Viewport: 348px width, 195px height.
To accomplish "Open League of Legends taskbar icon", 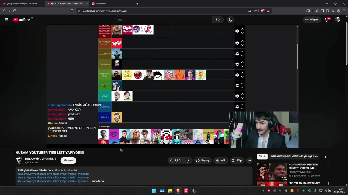I will (x=194, y=191).
